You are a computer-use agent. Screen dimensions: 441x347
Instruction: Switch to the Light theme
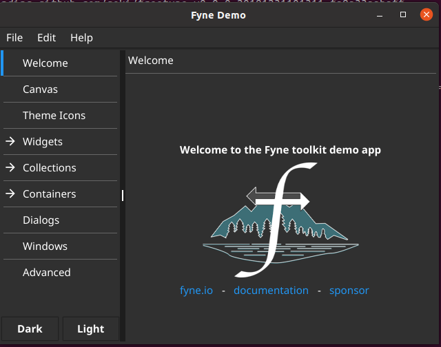point(90,328)
